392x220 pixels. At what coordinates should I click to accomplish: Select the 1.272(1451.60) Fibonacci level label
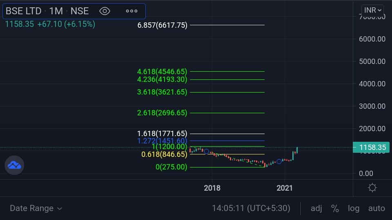(x=162, y=141)
